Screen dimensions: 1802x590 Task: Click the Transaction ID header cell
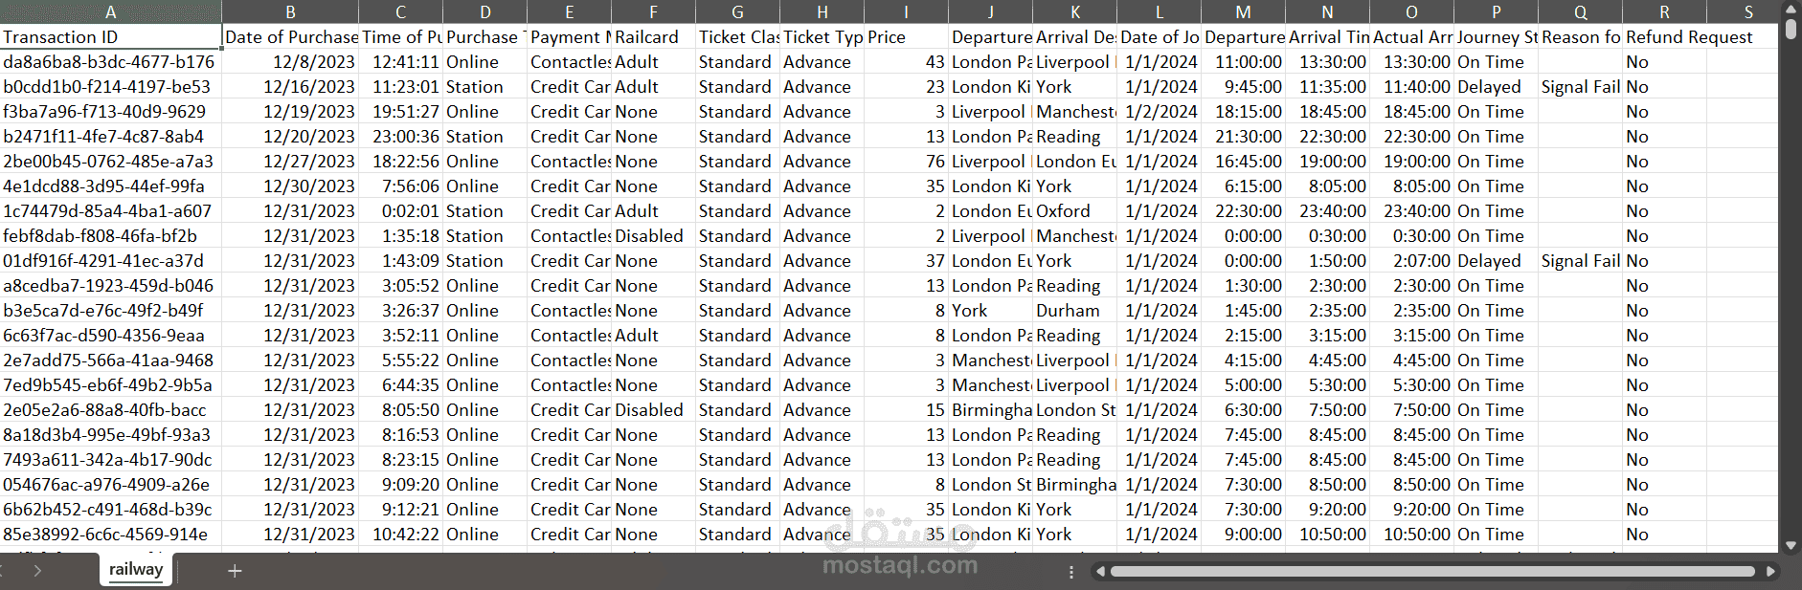pos(111,36)
